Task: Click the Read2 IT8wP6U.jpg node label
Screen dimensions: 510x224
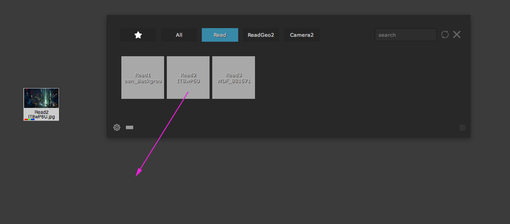Action: tap(41, 114)
